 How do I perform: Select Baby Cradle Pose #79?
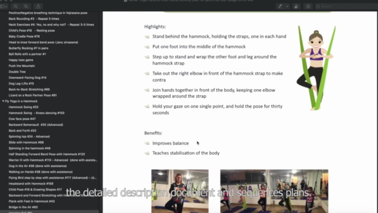point(24,37)
